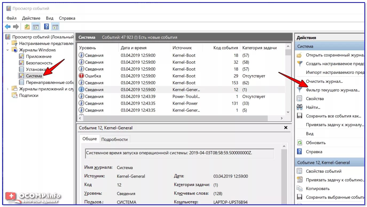Click the Событие 12, Kernel-General actions section header
The height and width of the screenshot is (207, 367).
330,163
